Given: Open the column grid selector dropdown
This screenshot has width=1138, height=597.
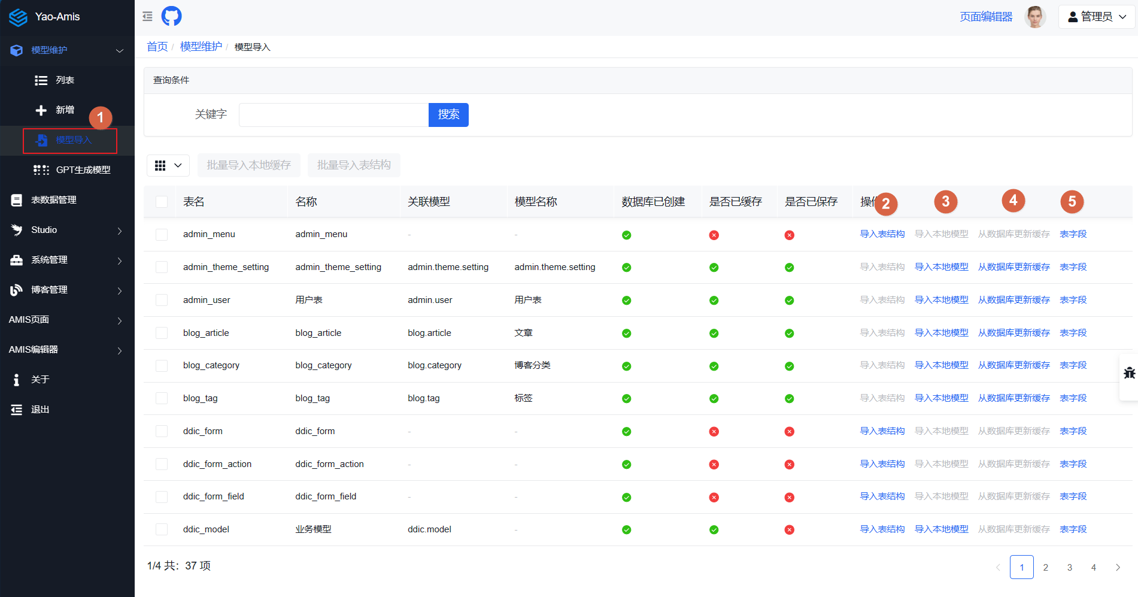Looking at the screenshot, I should pyautogui.click(x=168, y=165).
